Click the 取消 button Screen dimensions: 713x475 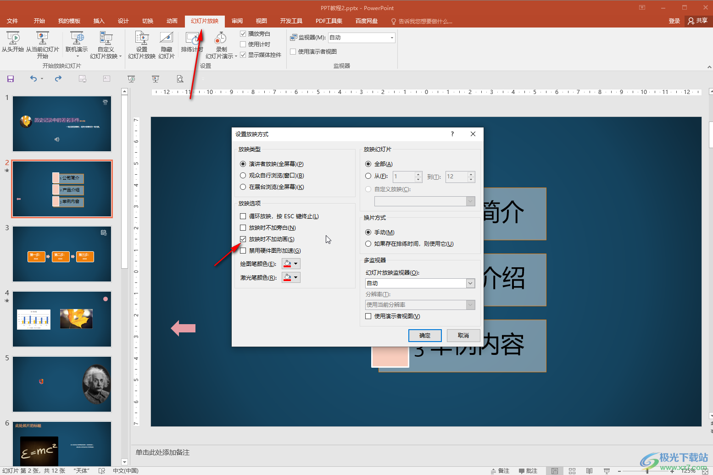point(463,336)
